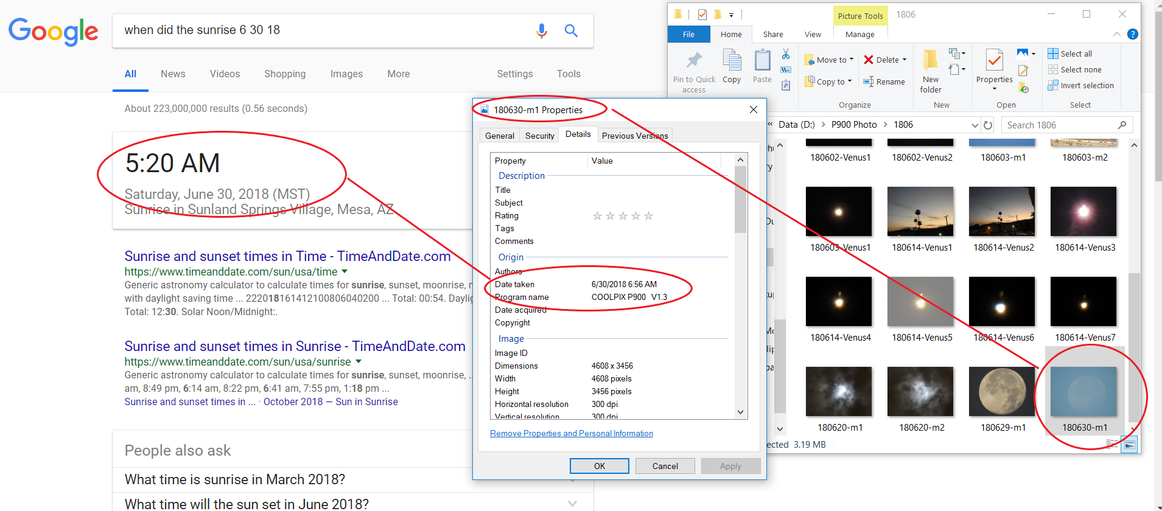The image size is (1162, 511).
Task: Expand the address bar history dropdown
Action: click(x=975, y=125)
